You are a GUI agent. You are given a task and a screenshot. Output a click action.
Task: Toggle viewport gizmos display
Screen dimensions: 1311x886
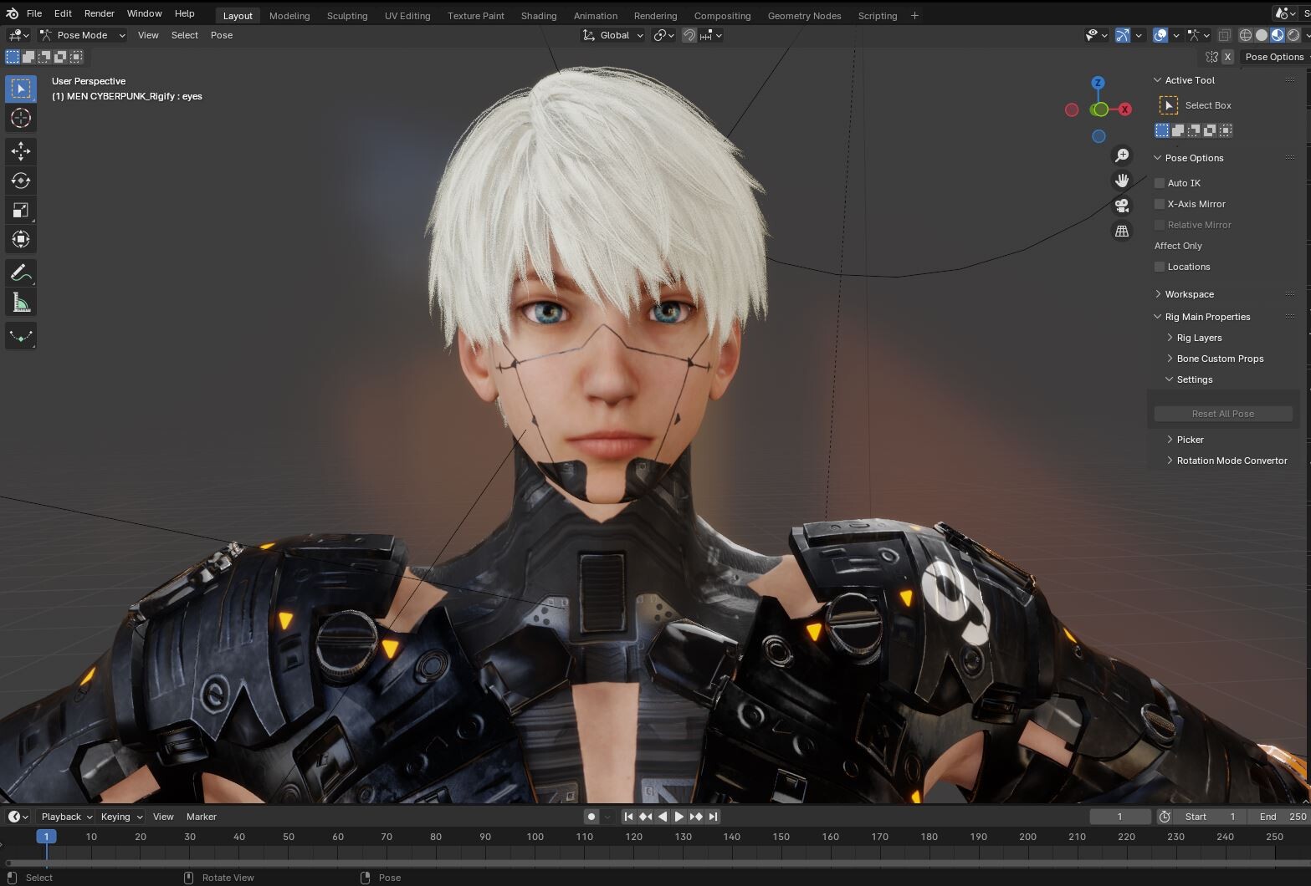pos(1123,35)
